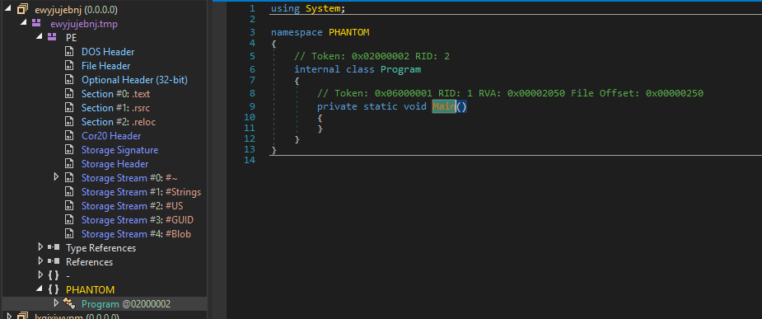762x319 pixels.
Task: Select ewyjujebnj (0.0.0.0) in the tree
Action: coord(76,9)
